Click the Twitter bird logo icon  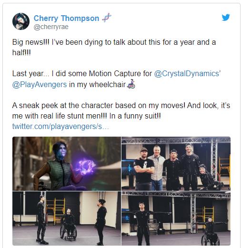pyautogui.click(x=226, y=18)
